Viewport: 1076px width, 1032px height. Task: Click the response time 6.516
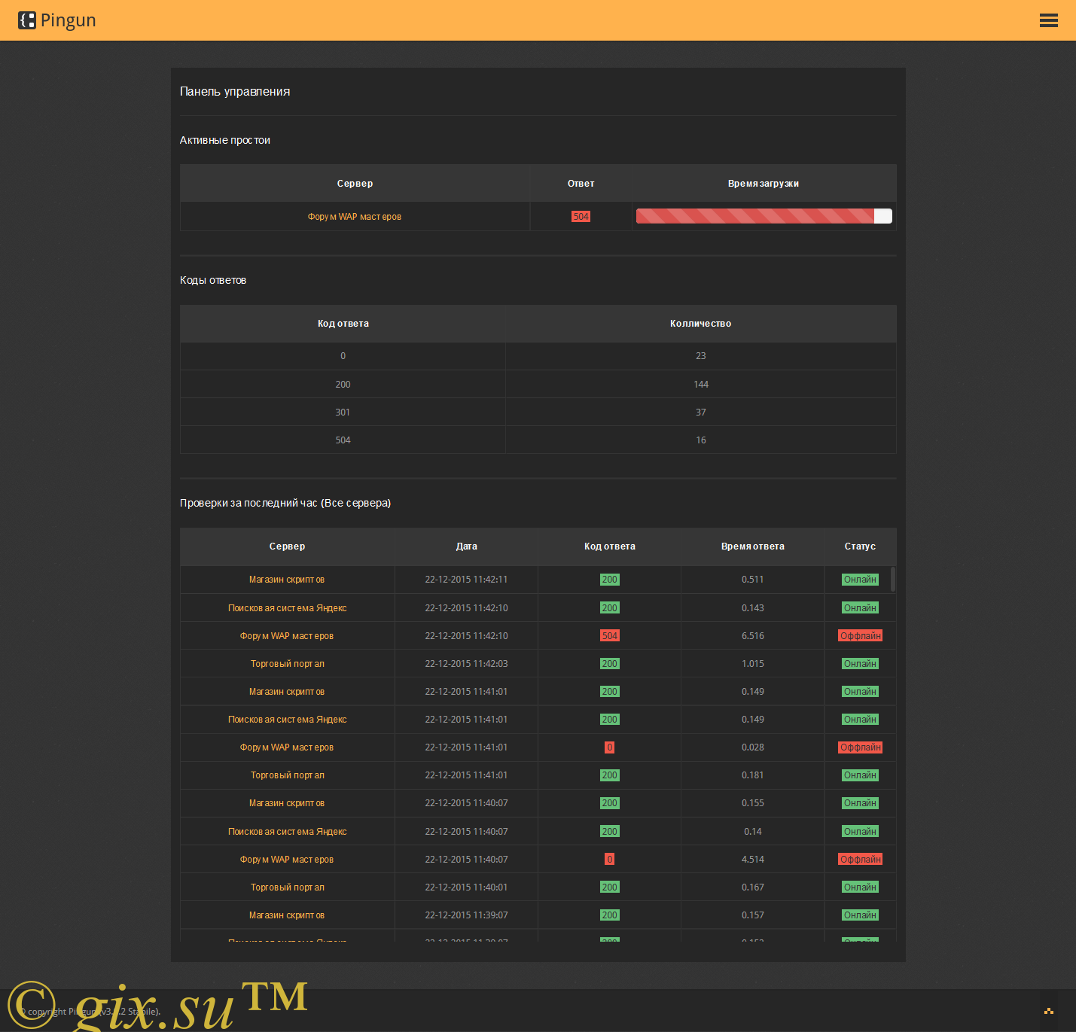(x=752, y=636)
